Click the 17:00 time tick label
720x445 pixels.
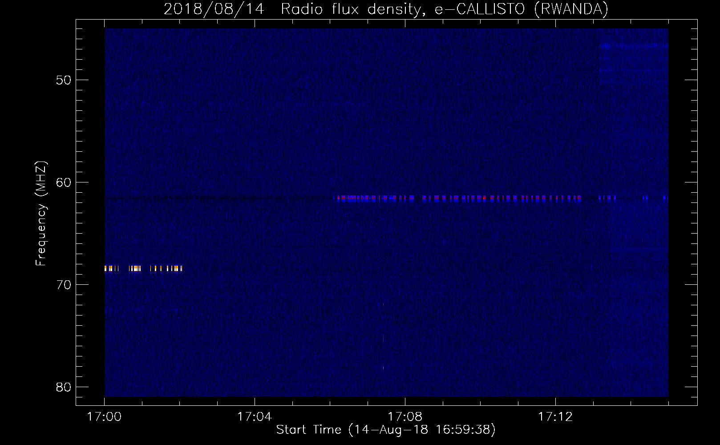pyautogui.click(x=104, y=417)
